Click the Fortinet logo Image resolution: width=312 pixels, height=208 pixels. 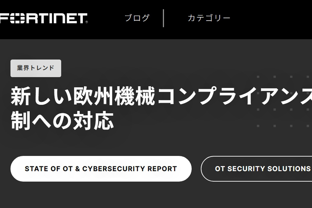pyautogui.click(x=43, y=18)
